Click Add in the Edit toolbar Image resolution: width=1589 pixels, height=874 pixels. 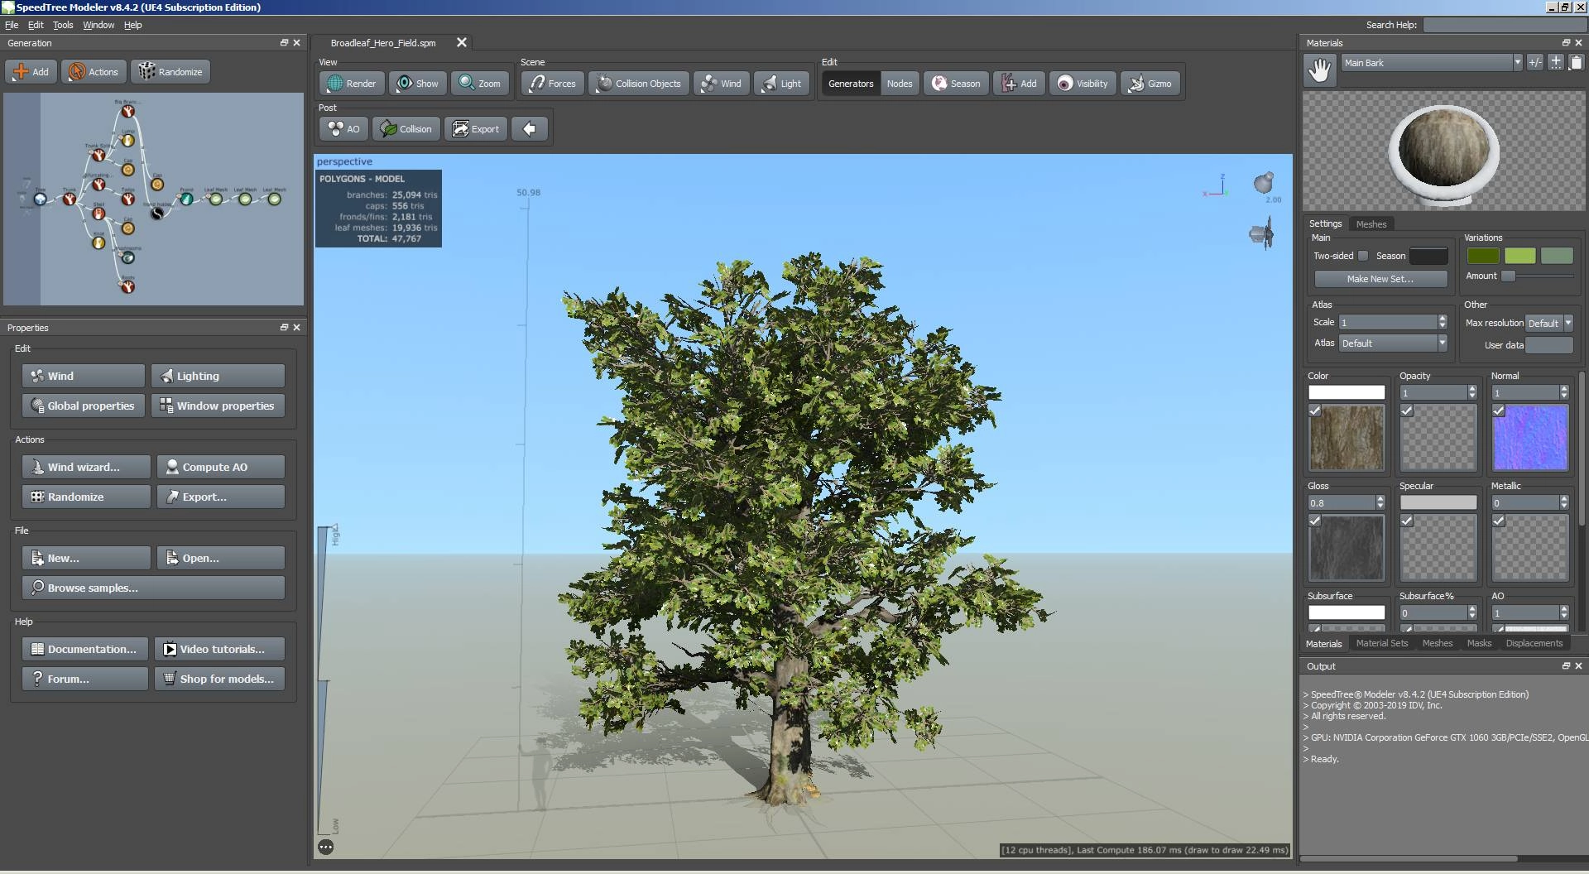[x=1019, y=84]
